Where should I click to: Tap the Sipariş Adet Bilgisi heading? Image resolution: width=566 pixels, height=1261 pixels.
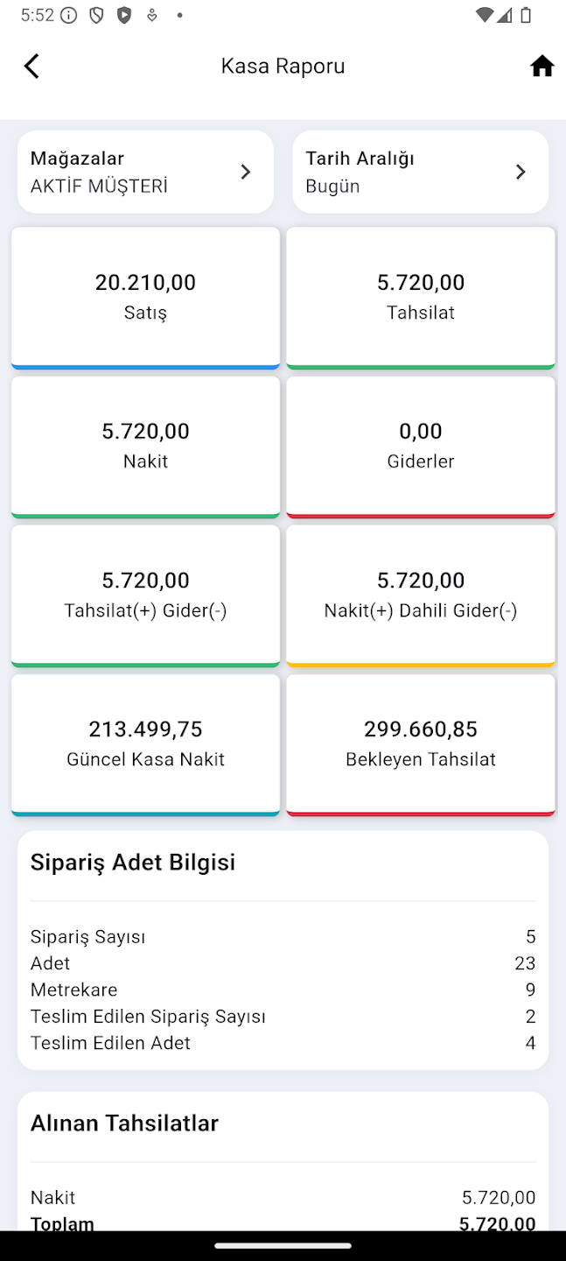point(133,863)
